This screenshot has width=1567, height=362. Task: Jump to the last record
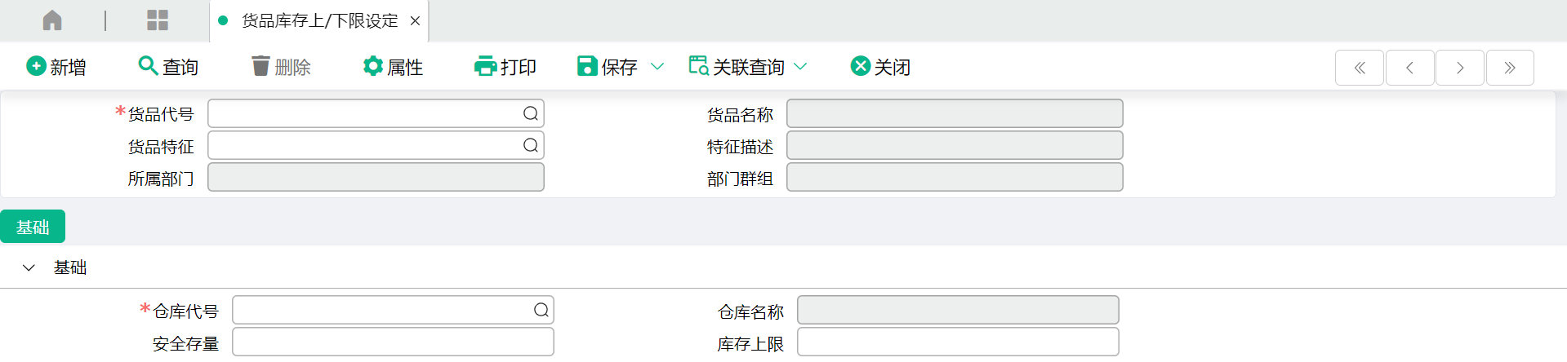[x=1510, y=68]
